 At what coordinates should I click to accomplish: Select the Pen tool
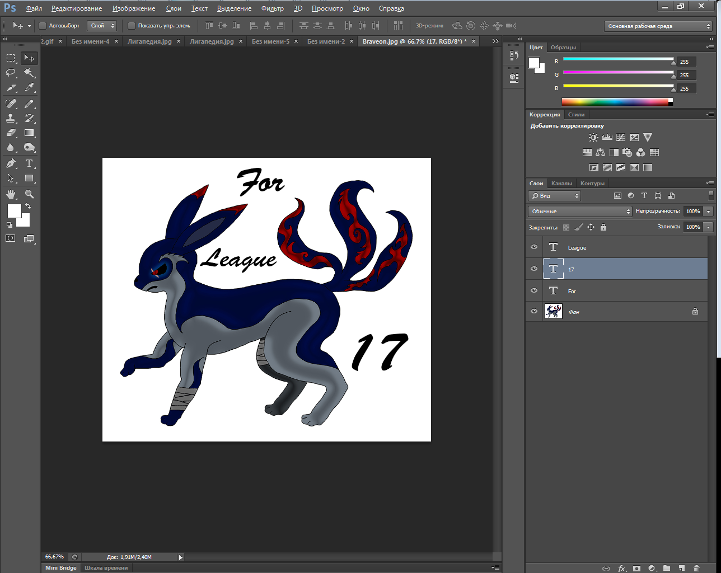[x=11, y=163]
